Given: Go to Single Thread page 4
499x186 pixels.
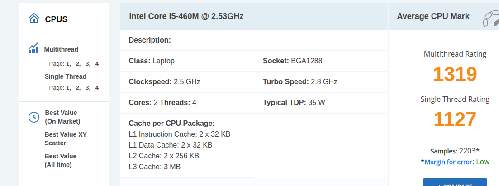Looking at the screenshot, I should point(97,87).
